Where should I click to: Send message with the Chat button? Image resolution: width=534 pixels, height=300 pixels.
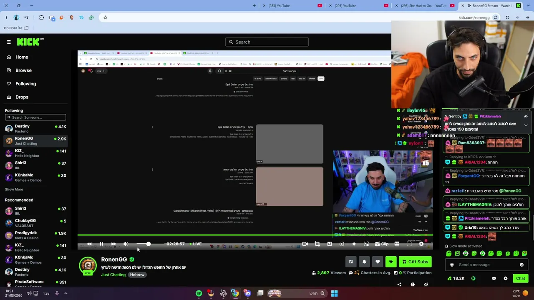(521, 278)
